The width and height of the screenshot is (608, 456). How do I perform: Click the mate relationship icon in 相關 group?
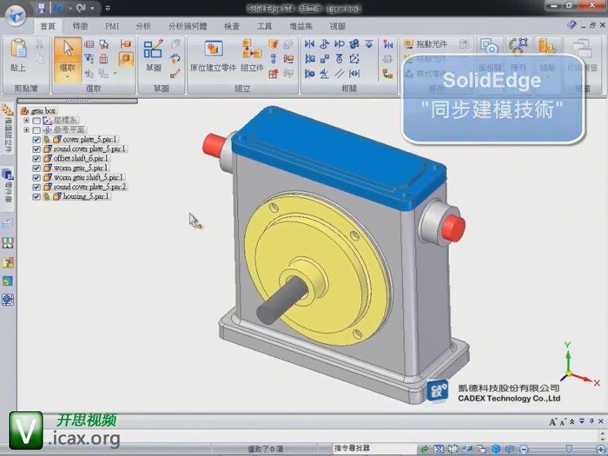tap(310, 44)
